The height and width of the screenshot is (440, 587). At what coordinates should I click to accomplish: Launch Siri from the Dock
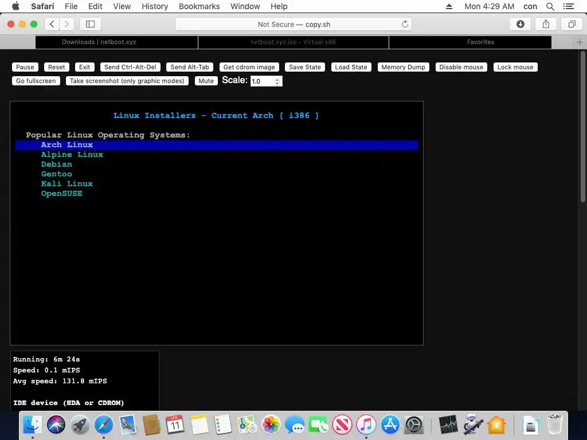coord(56,425)
